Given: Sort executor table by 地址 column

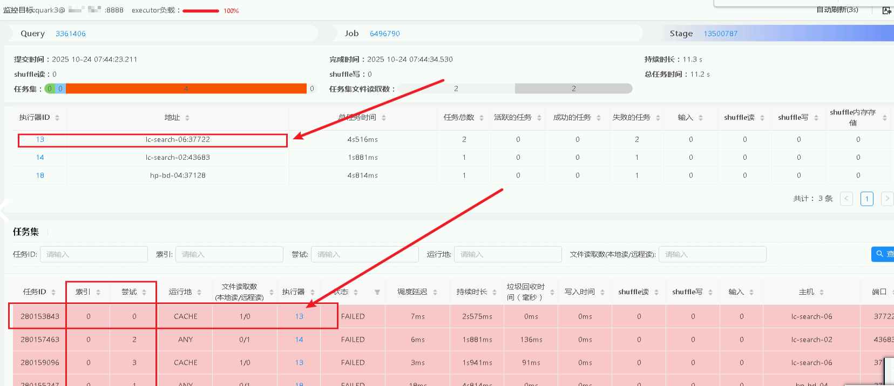Looking at the screenshot, I should tap(187, 118).
